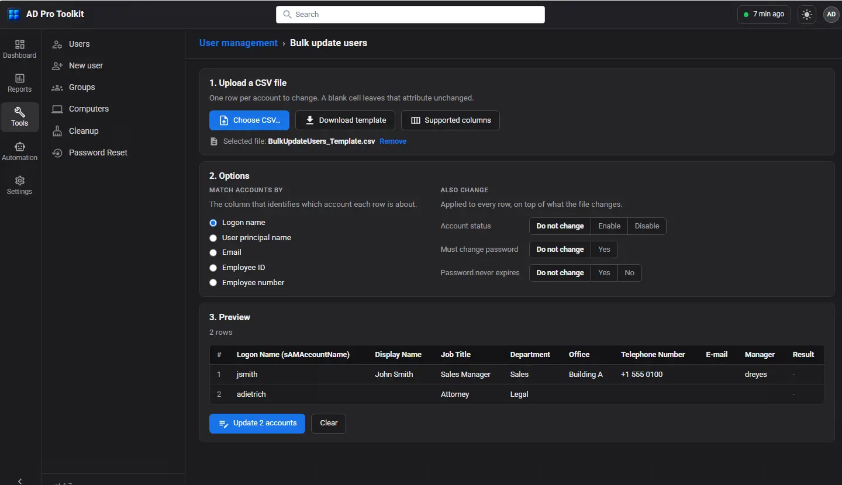
Task: Click the AD Pro Toolkit logo icon
Action: (x=13, y=14)
